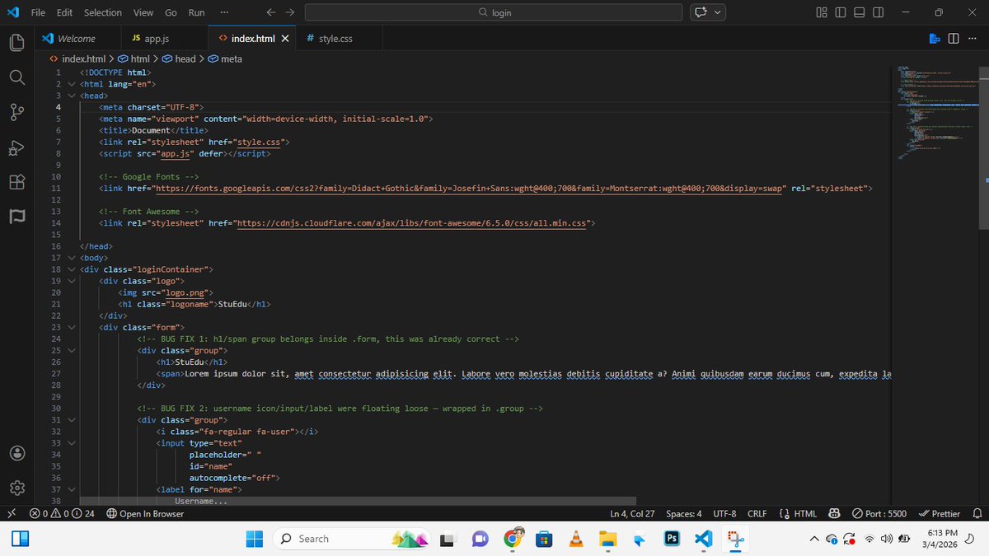Open the Microsoft Store taskbar icon
This screenshot has width=989, height=556.
[544, 539]
